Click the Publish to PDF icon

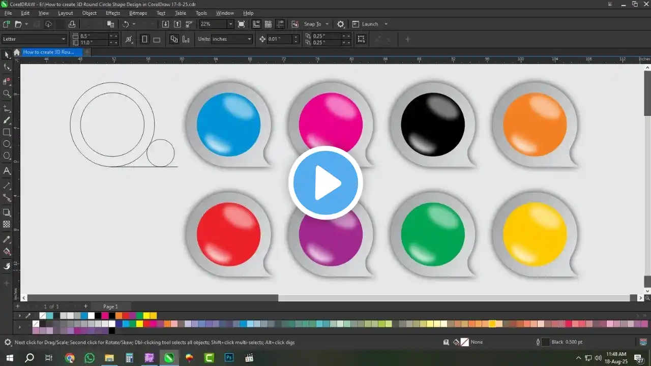pos(189,24)
